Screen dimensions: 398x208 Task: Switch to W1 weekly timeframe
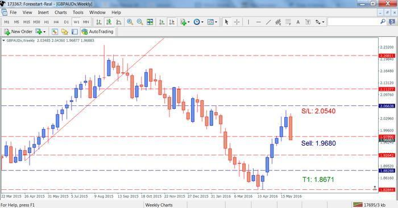click(x=76, y=22)
